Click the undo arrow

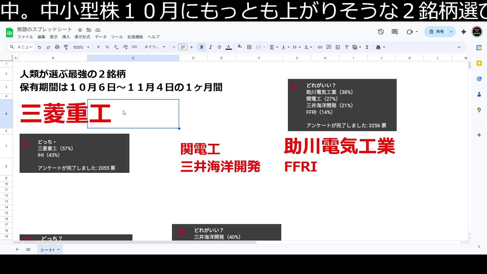point(40,47)
